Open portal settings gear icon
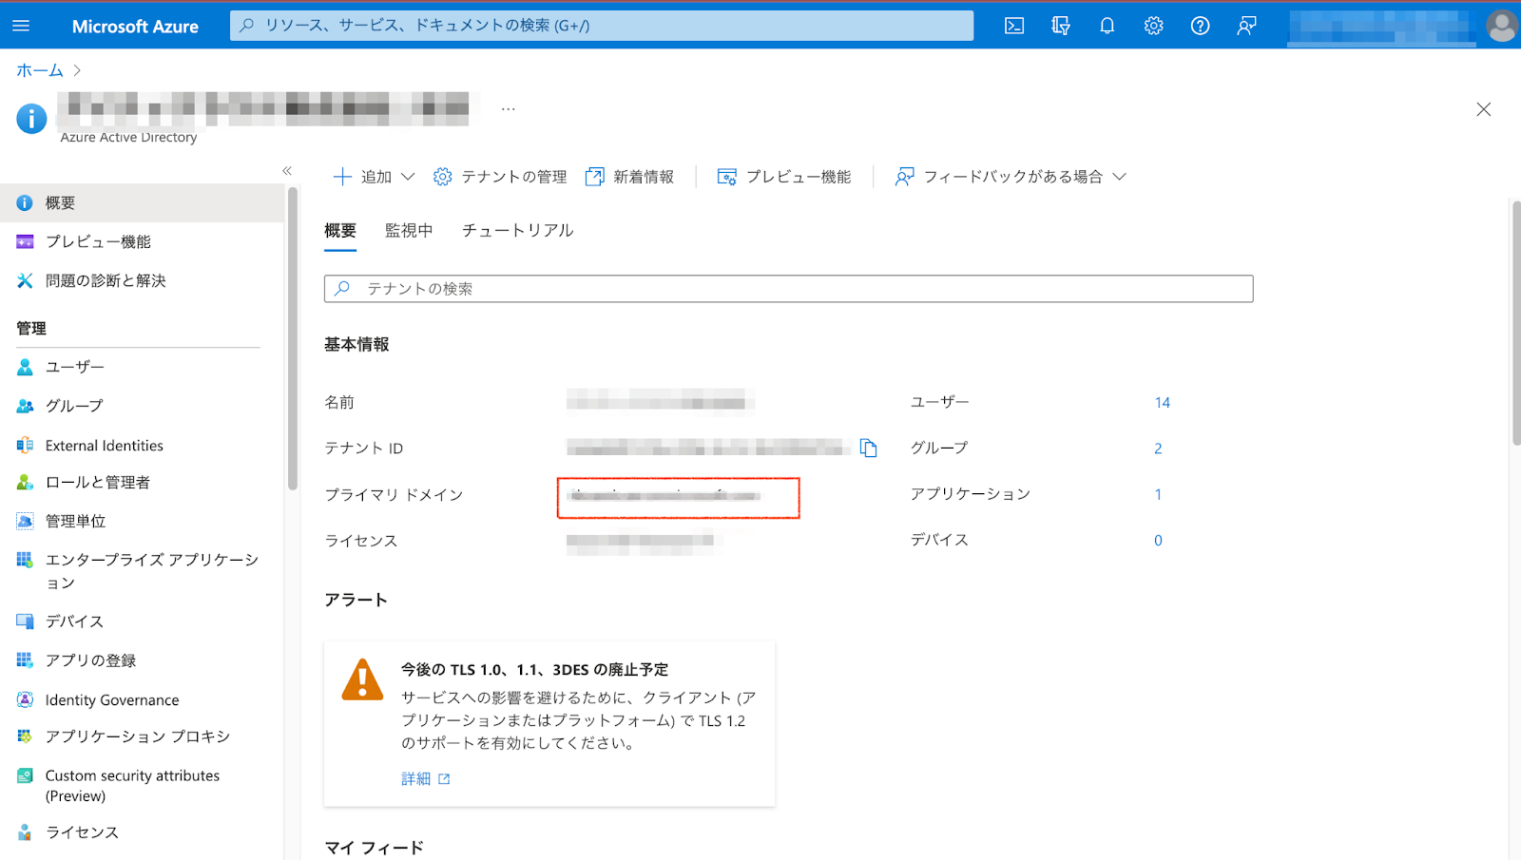 pyautogui.click(x=1153, y=26)
